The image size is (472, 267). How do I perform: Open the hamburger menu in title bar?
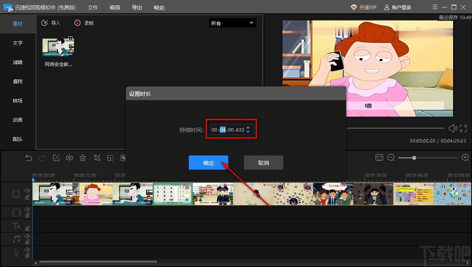pyautogui.click(x=434, y=7)
